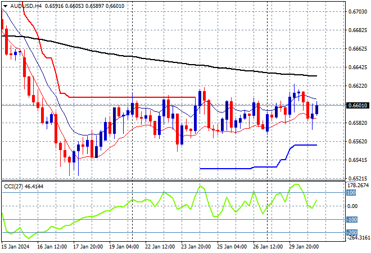Image resolution: width=371 pixels, height=253 pixels.
Task: Select the CCI(27) 46.4144 indicator label
Action: [x=24, y=187]
